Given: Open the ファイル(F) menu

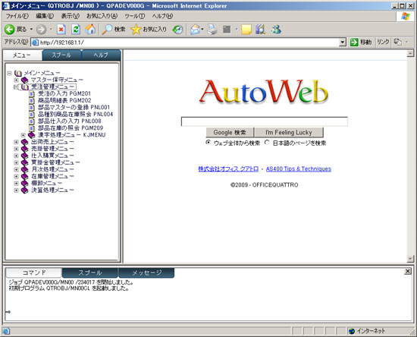Looking at the screenshot, I should click(17, 16).
